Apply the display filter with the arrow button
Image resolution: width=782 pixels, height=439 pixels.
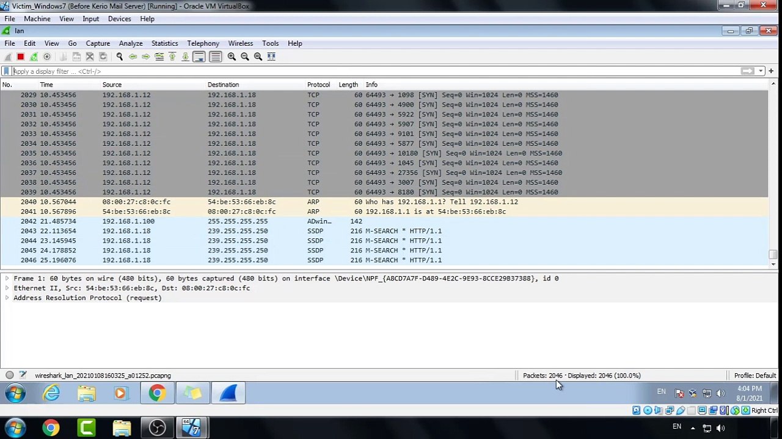click(x=747, y=71)
